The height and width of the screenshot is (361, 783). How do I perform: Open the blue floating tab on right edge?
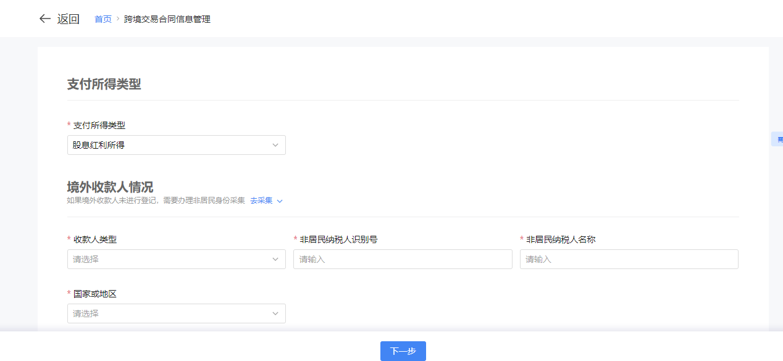coord(777,139)
